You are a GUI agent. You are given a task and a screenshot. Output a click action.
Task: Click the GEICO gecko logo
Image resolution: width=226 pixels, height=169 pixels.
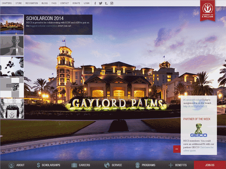click(x=199, y=130)
